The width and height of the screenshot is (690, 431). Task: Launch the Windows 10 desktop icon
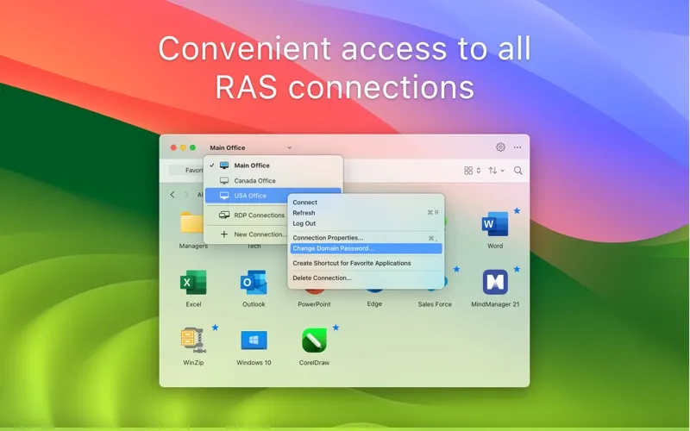[254, 340]
